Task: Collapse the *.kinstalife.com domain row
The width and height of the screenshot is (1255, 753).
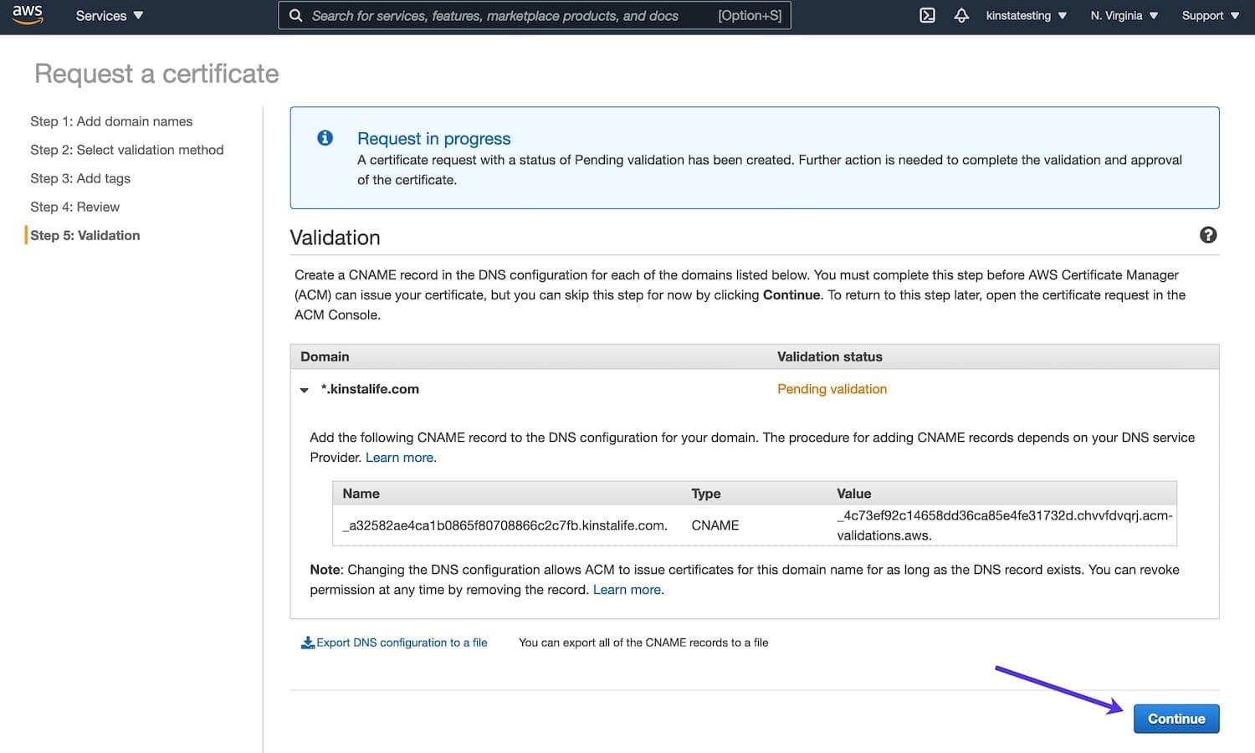Action: coord(304,390)
